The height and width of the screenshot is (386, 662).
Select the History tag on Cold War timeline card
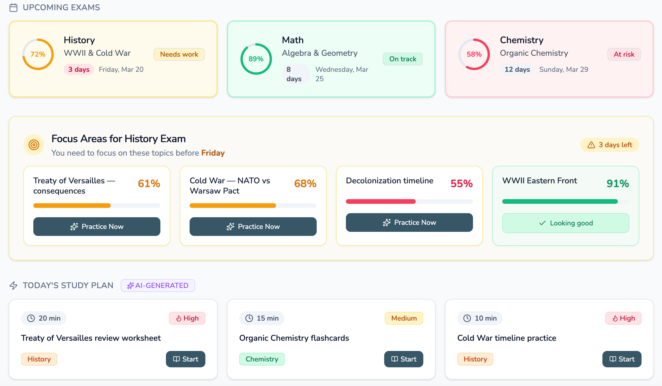pyautogui.click(x=475, y=359)
